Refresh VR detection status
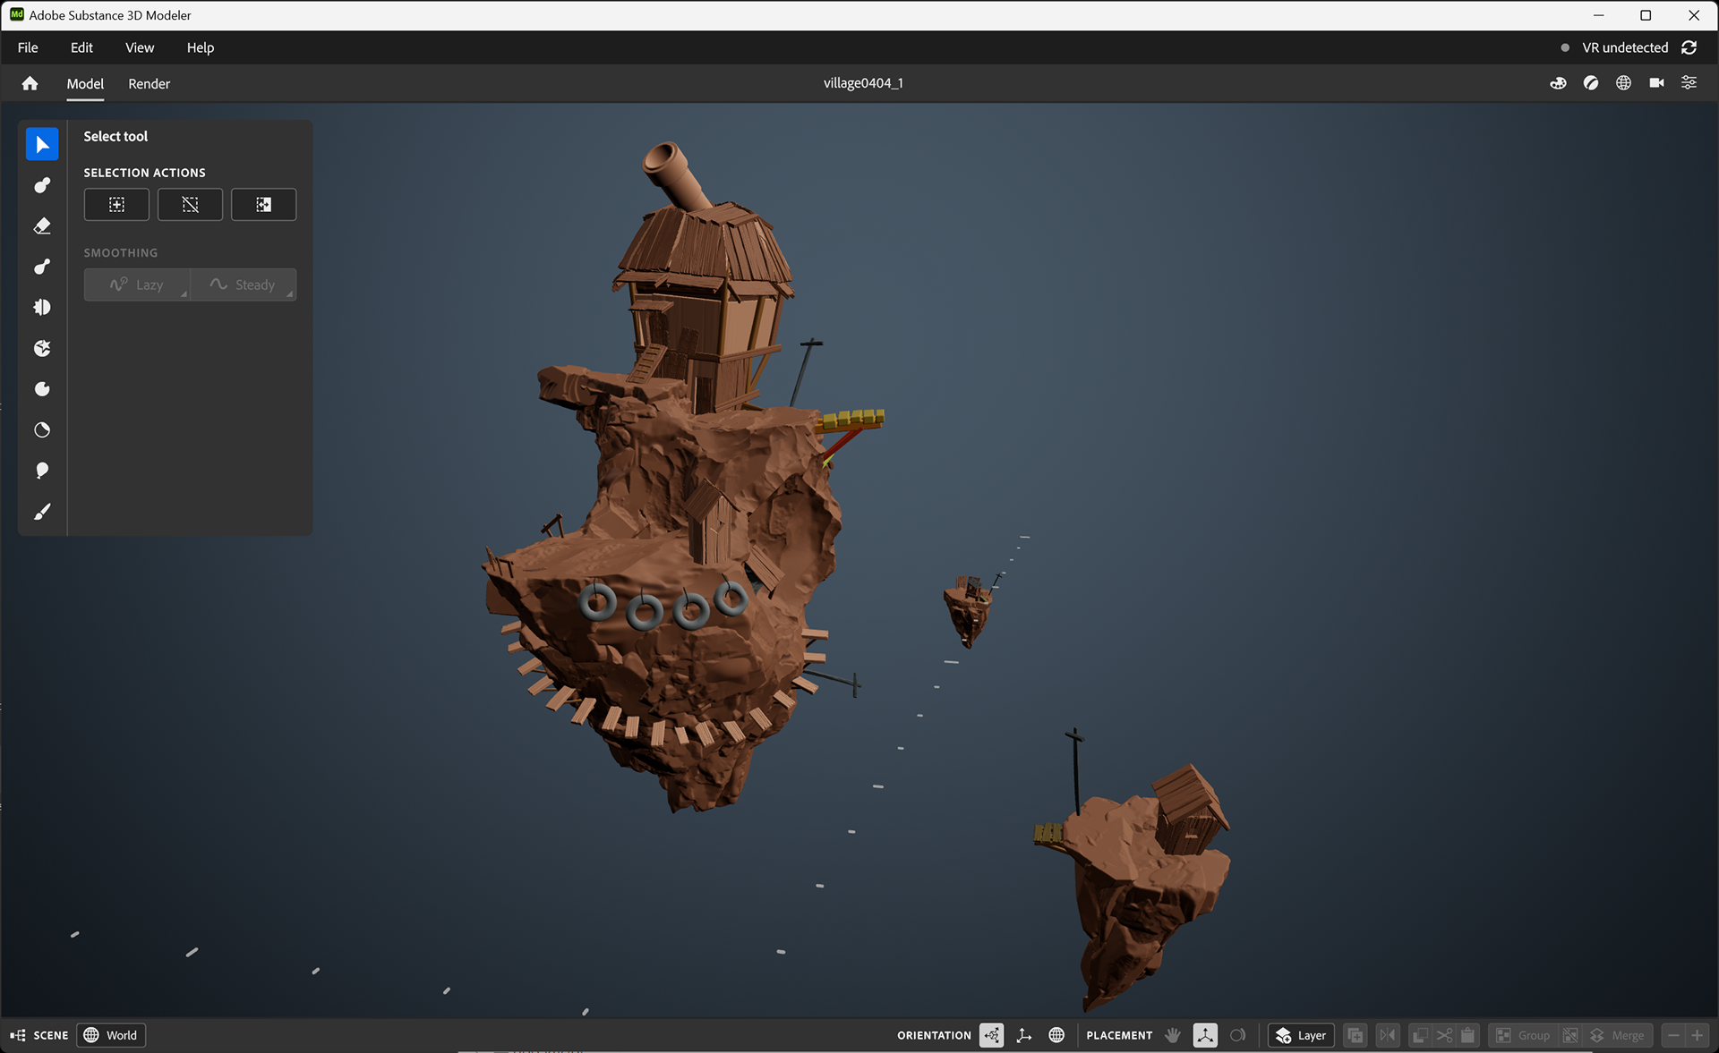 (x=1689, y=47)
